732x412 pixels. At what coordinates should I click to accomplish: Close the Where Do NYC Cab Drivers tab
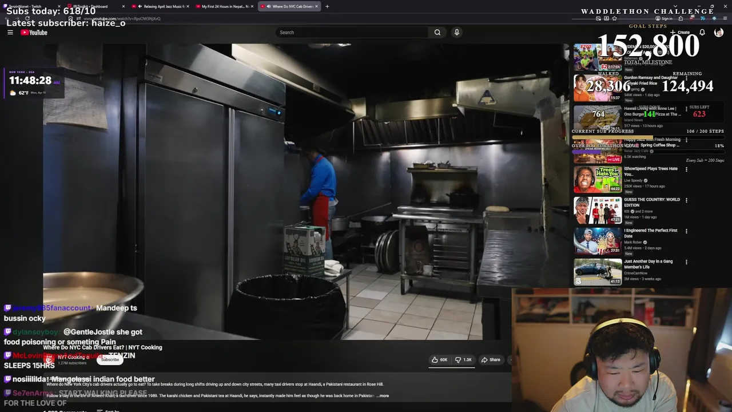click(316, 6)
